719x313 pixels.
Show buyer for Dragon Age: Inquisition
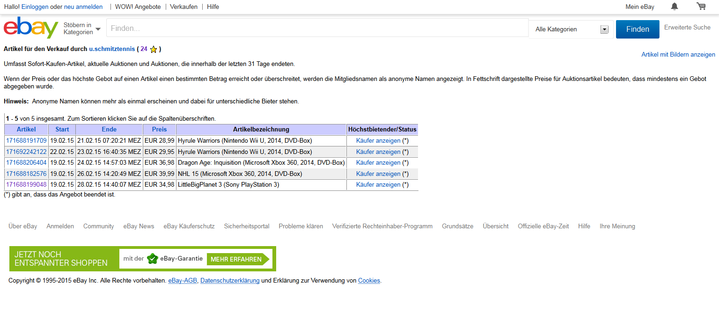378,163
